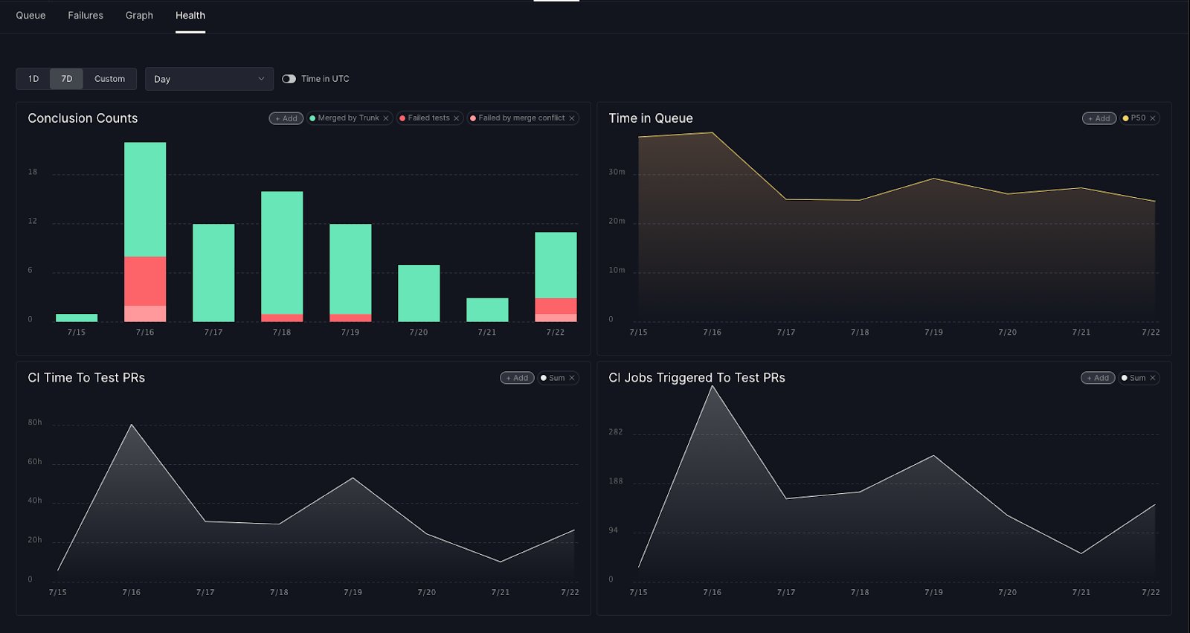
Task: Click the 7/20 bar in Conclusion Counts
Action: [419, 293]
